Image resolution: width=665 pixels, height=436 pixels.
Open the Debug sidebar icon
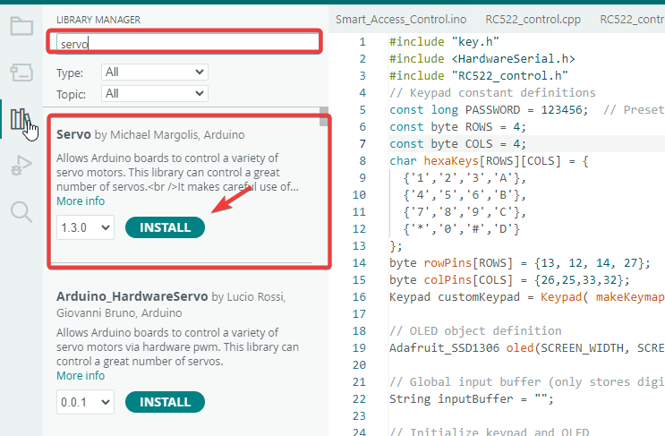click(x=21, y=166)
